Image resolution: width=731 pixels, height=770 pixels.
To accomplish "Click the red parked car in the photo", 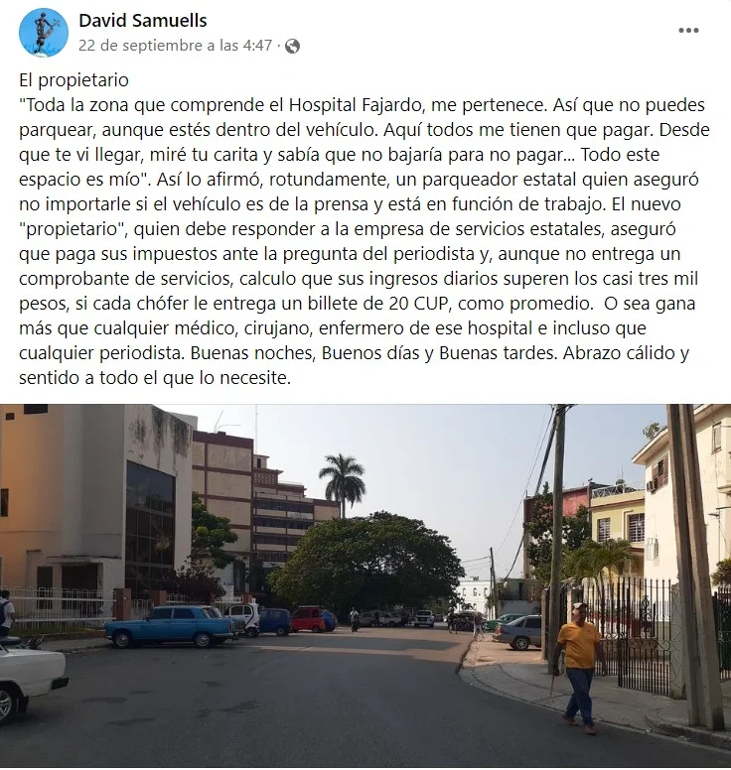I will coord(309,620).
